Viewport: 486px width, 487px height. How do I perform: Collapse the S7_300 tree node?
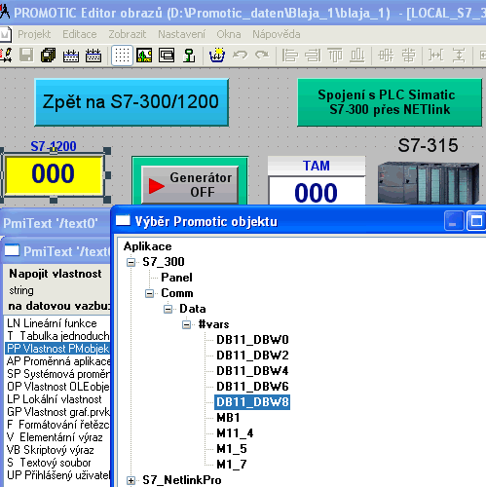point(131,262)
